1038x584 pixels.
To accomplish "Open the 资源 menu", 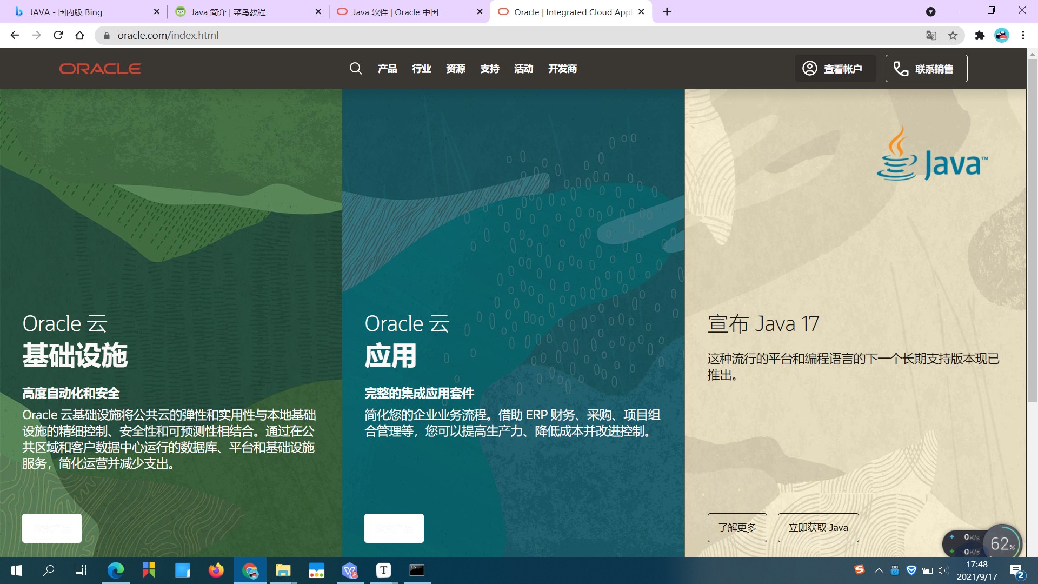I will (x=456, y=69).
